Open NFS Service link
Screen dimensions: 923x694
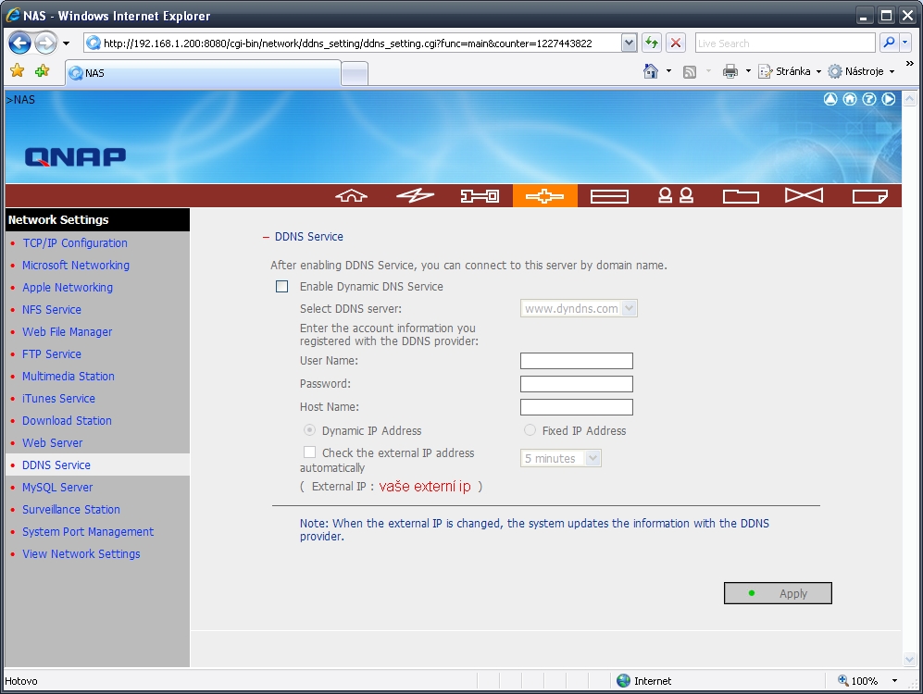click(x=52, y=309)
